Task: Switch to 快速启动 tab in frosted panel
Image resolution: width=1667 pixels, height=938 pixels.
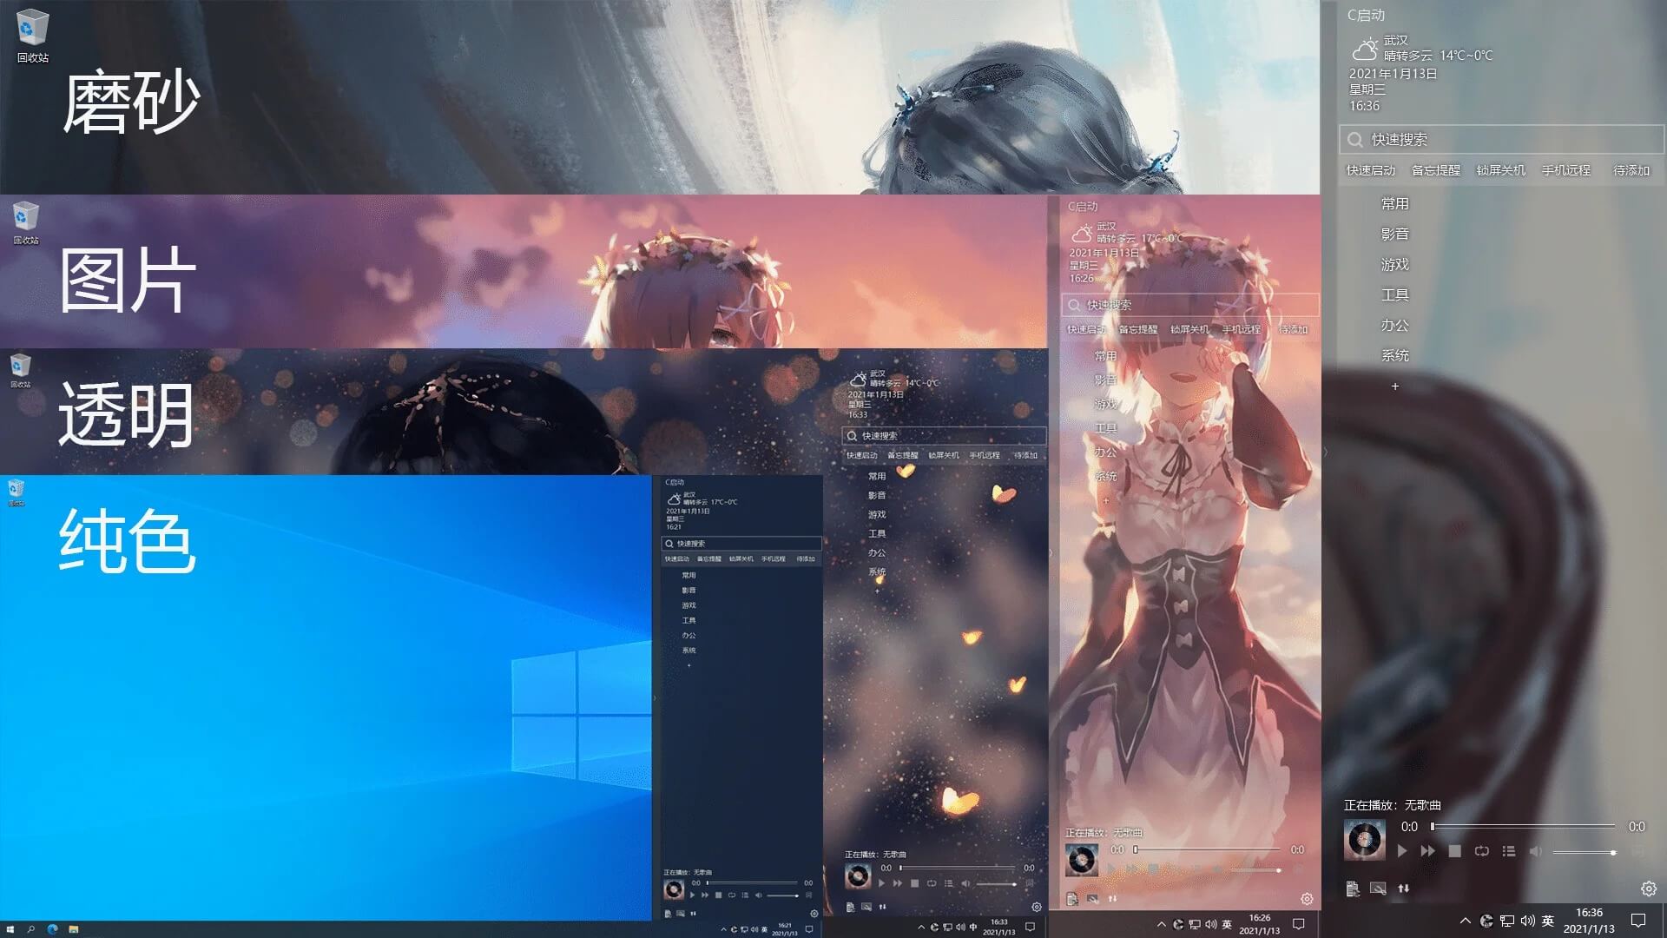Action: tap(1371, 170)
